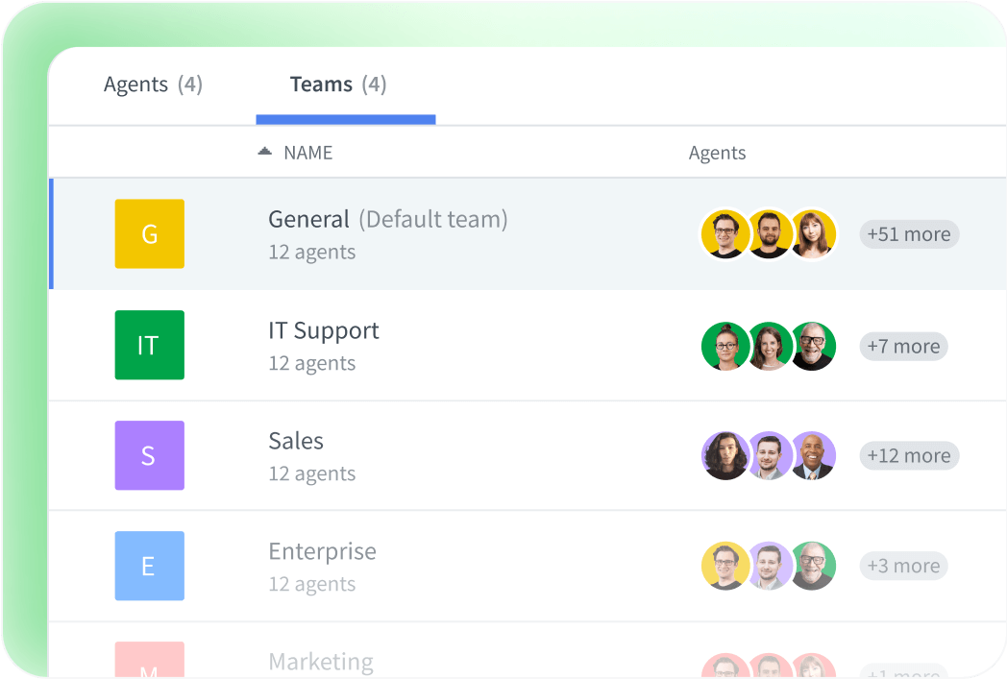Switch to the Teams tab

[x=336, y=85]
